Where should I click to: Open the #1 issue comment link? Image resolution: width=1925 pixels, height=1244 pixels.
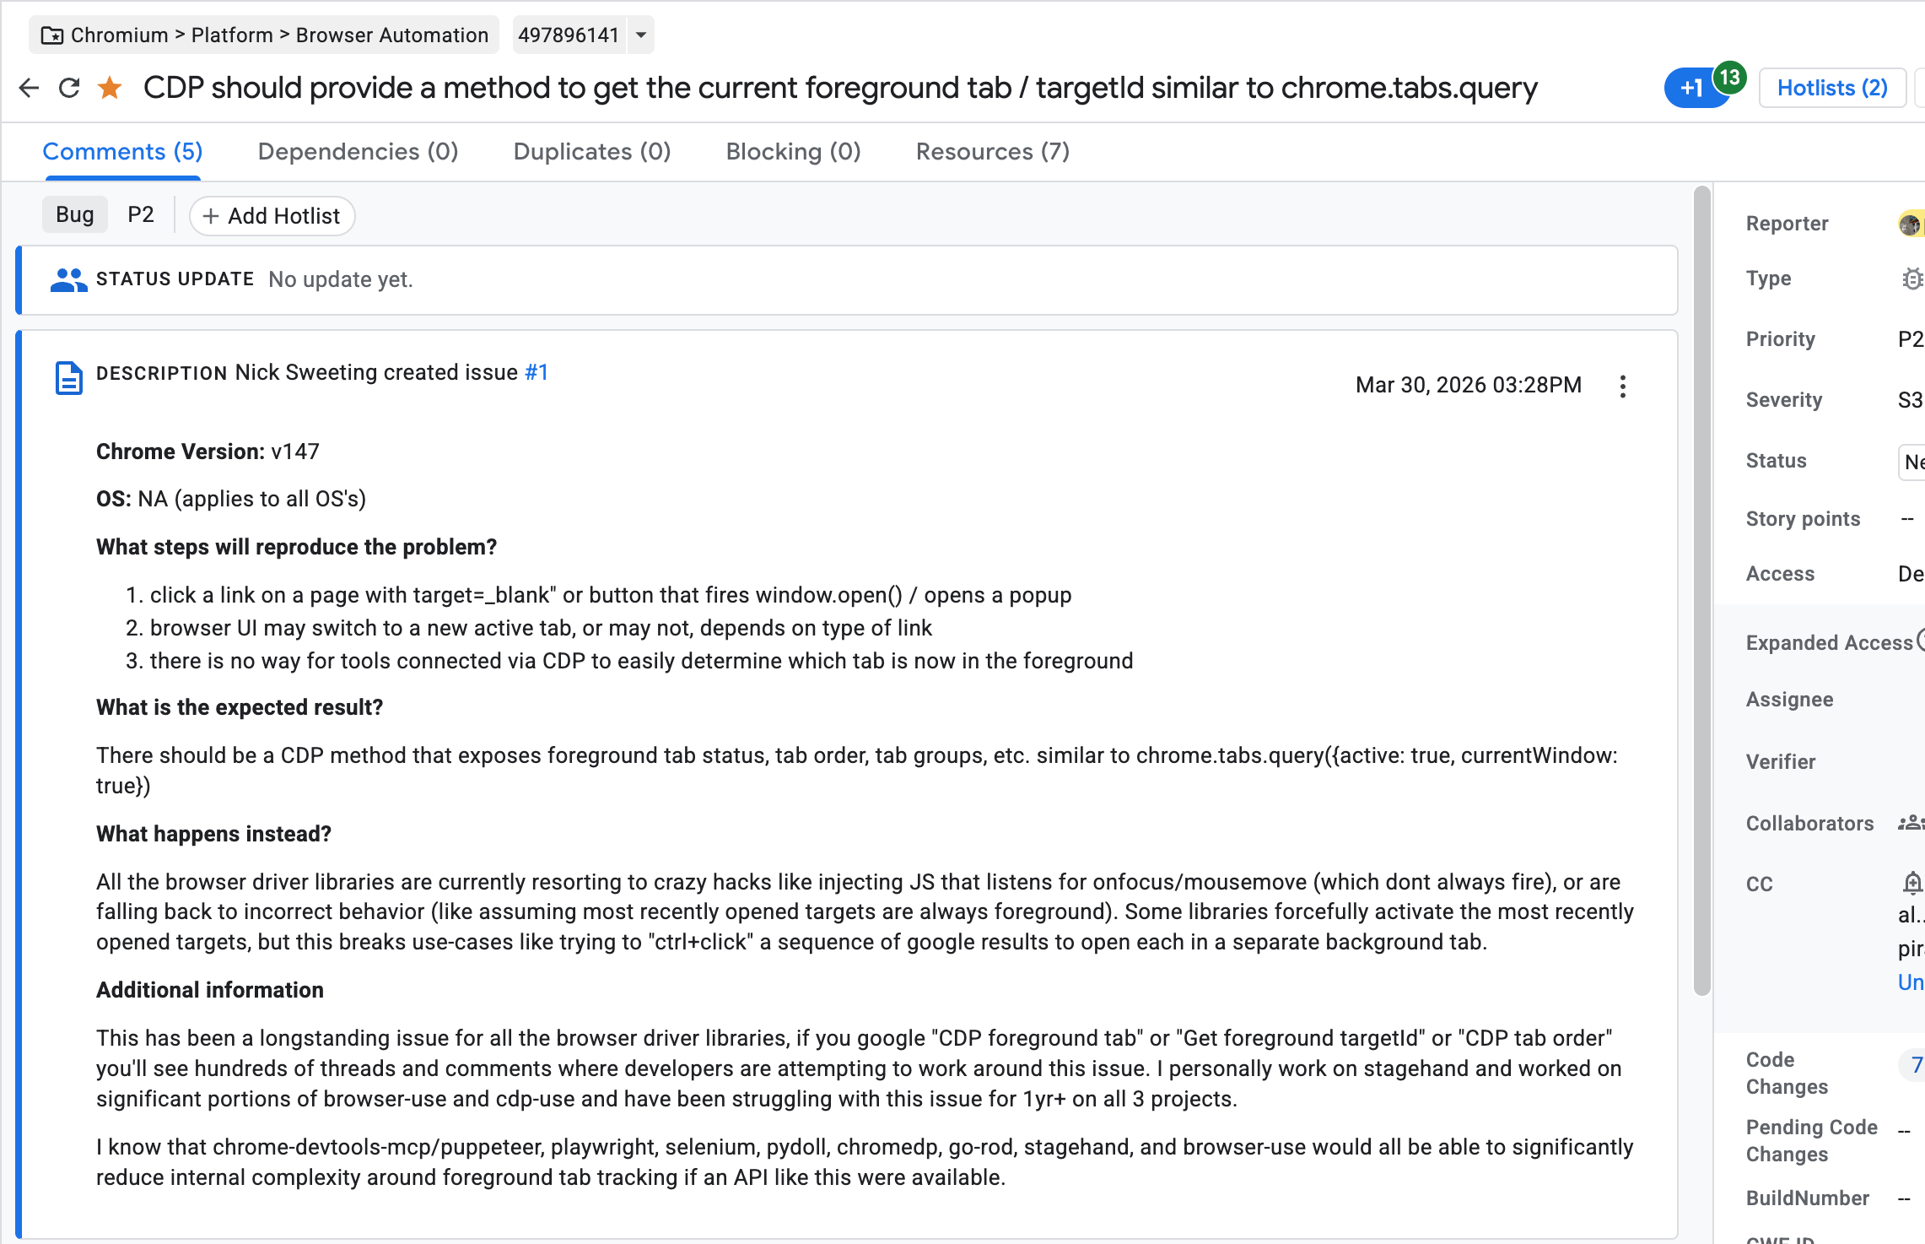click(537, 372)
